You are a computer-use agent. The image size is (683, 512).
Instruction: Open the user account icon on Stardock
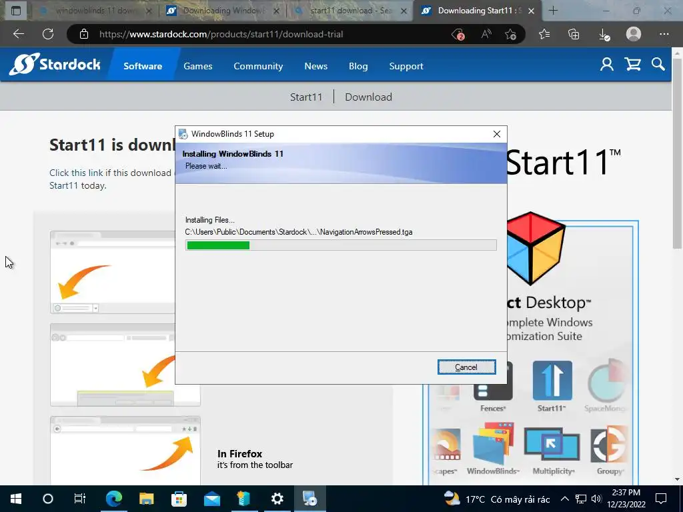click(607, 65)
